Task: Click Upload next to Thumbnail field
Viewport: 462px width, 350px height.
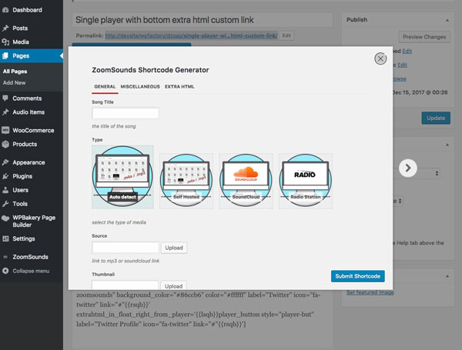Action: tap(174, 286)
